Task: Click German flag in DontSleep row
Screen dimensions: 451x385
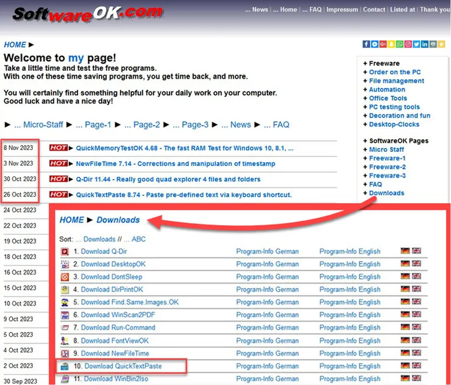Action: tap(405, 276)
